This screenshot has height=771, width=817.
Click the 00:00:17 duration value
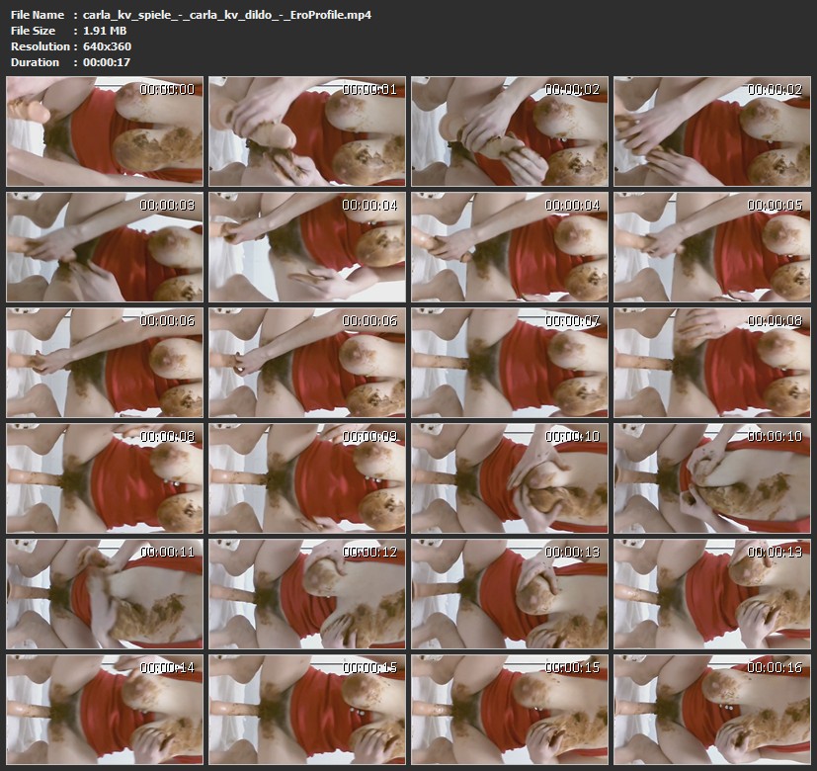point(107,62)
